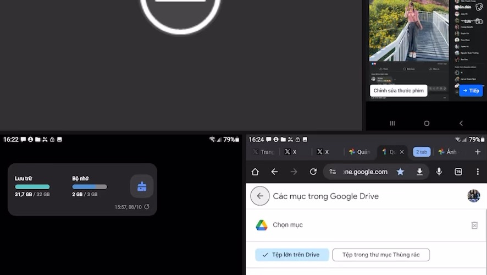Viewport: 487px width, 275px height.
Task: Switch to the 'Quản' Google Photos tab
Action: coord(359,152)
